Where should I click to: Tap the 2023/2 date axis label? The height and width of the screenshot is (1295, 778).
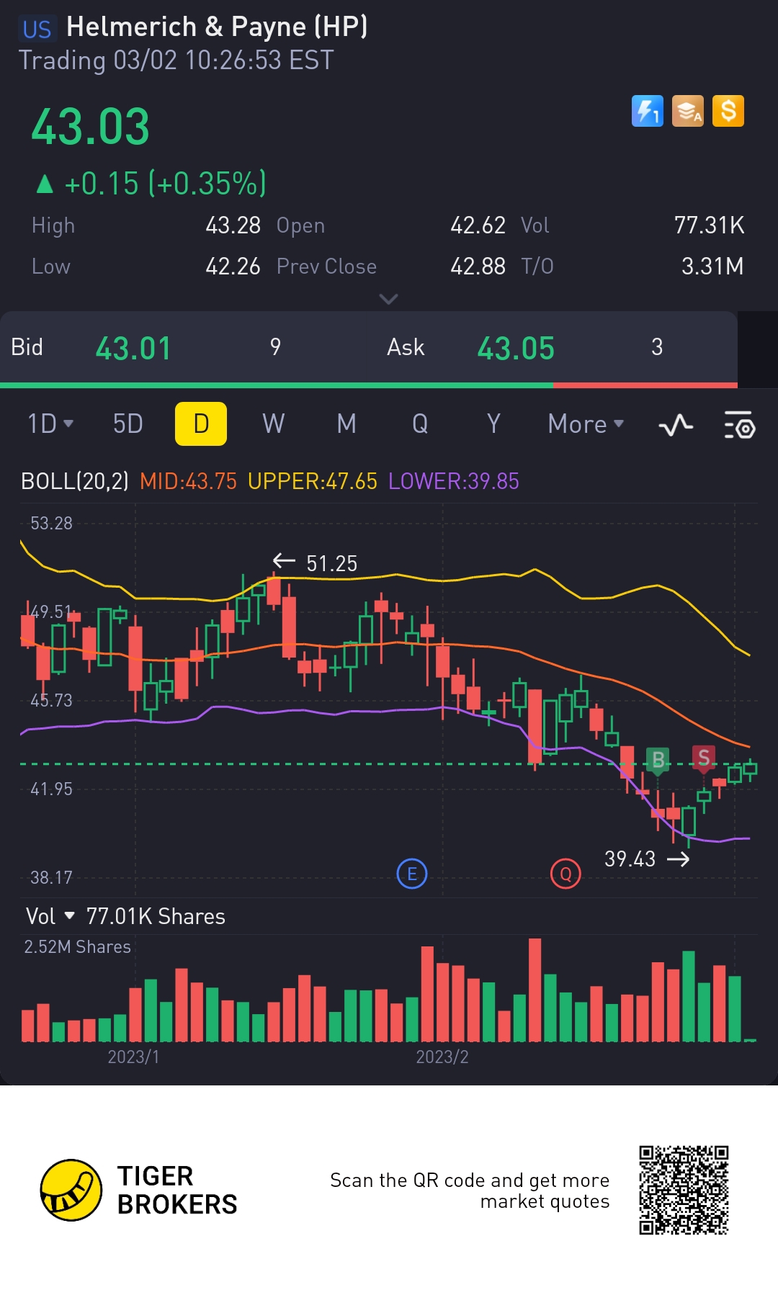tap(442, 1057)
